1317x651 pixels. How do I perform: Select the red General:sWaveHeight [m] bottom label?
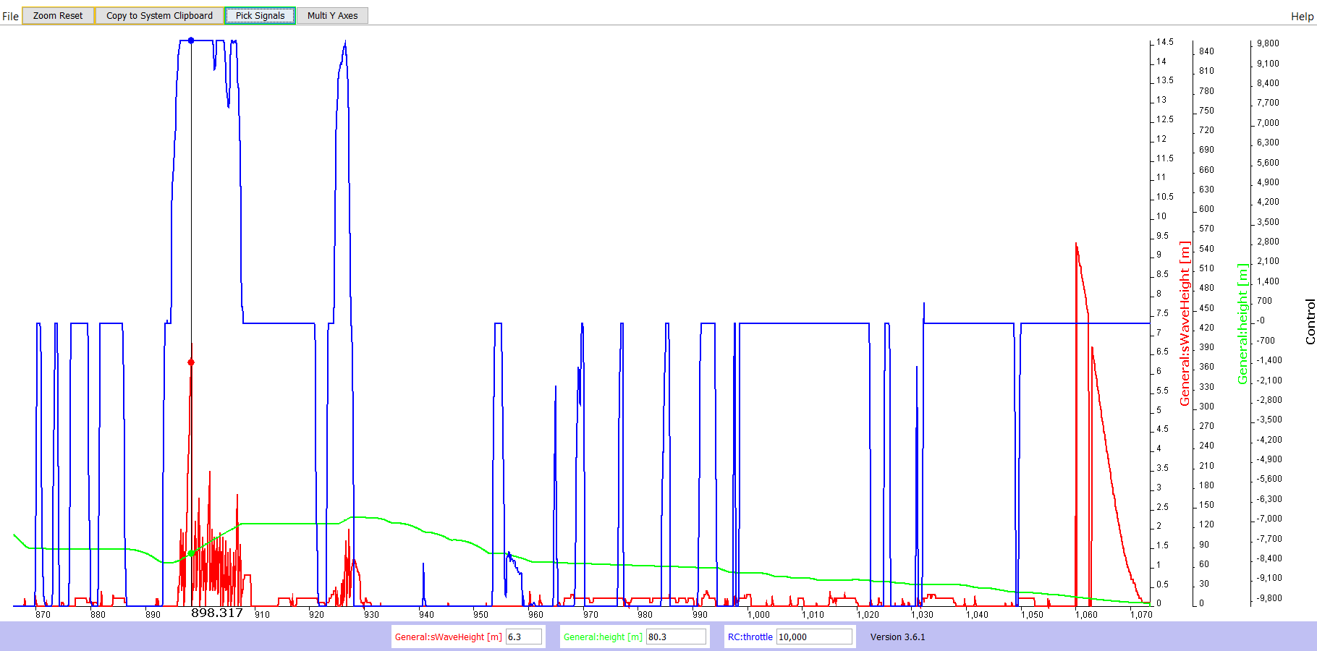click(x=448, y=637)
